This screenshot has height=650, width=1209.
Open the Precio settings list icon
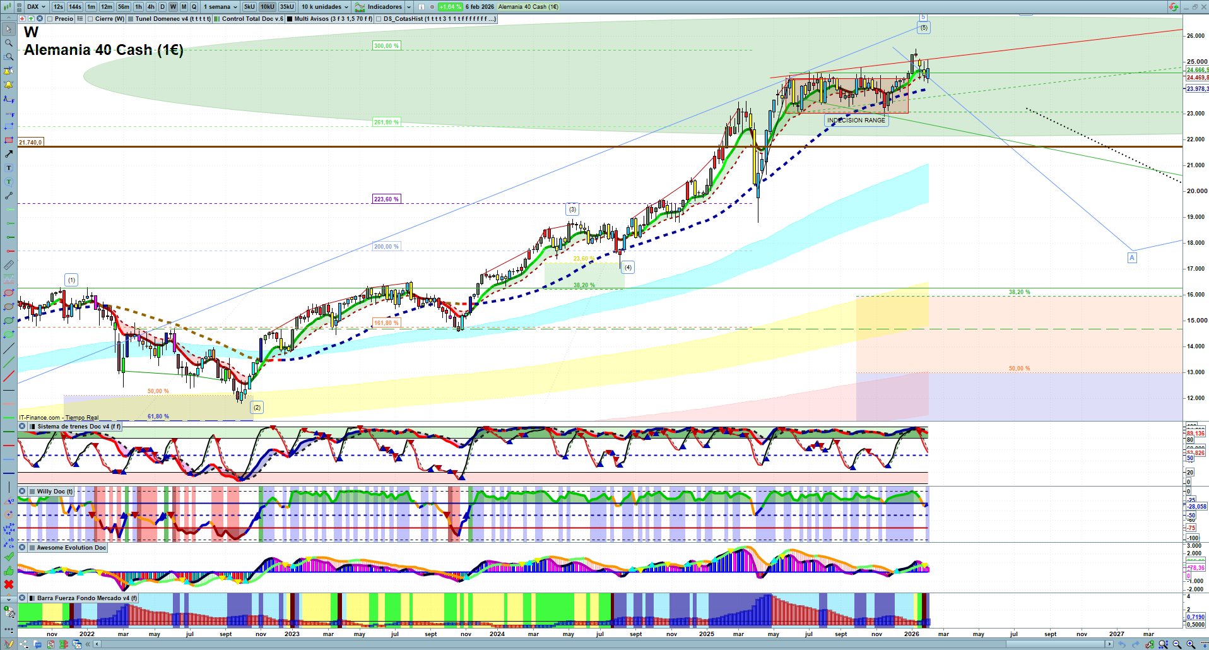pos(80,19)
